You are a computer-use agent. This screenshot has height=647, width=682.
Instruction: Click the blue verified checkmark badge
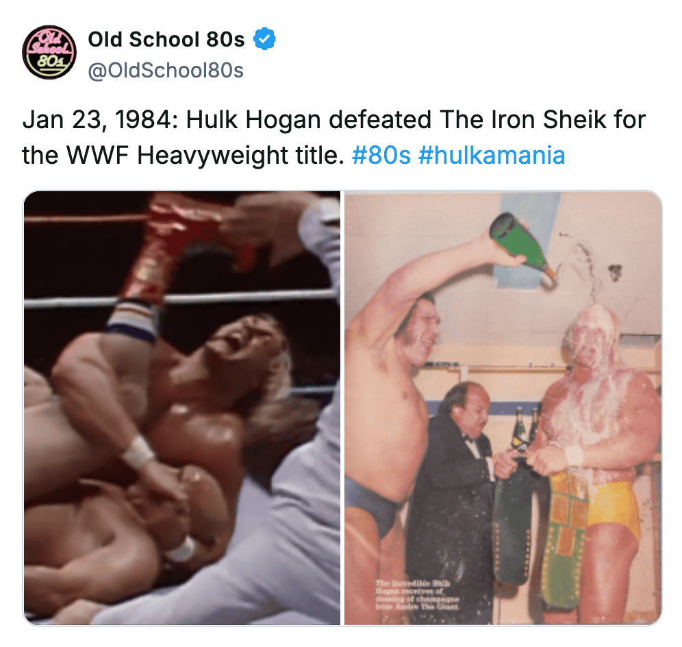[264, 39]
